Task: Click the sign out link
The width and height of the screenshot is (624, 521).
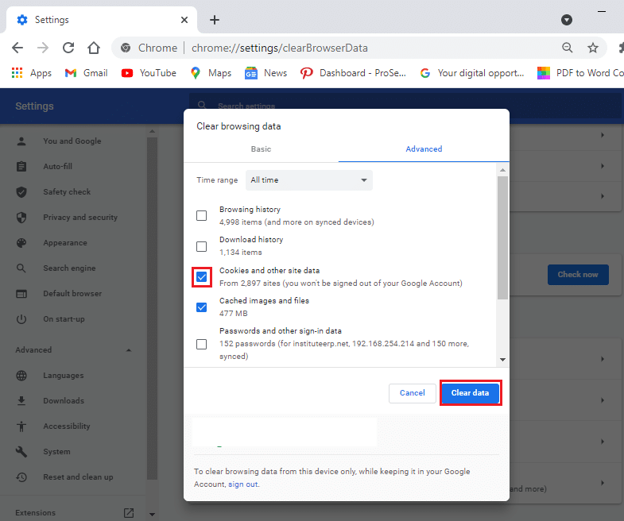Action: pos(242,484)
